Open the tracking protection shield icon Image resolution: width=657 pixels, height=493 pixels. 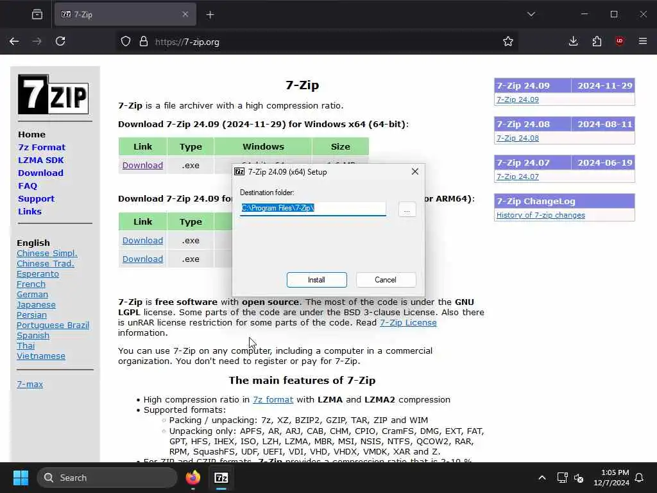click(x=126, y=42)
